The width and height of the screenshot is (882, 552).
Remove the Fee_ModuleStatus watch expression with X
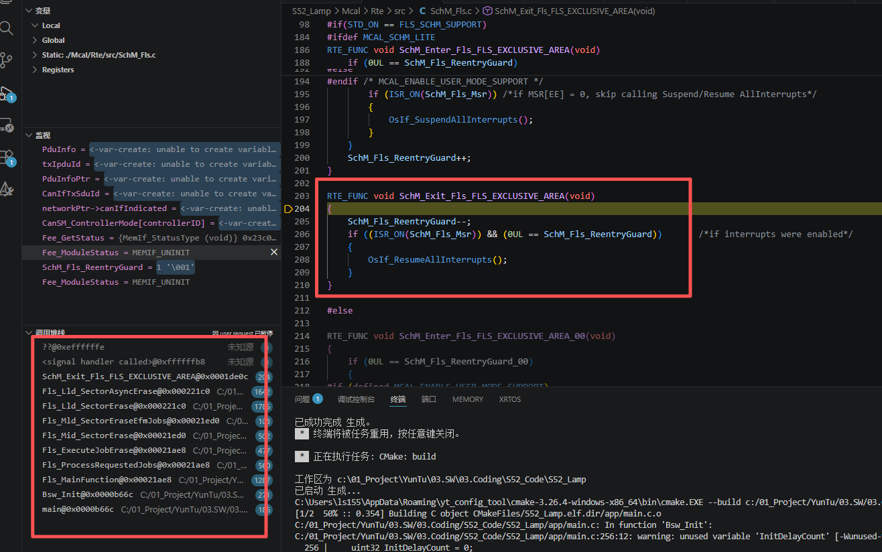tap(273, 253)
